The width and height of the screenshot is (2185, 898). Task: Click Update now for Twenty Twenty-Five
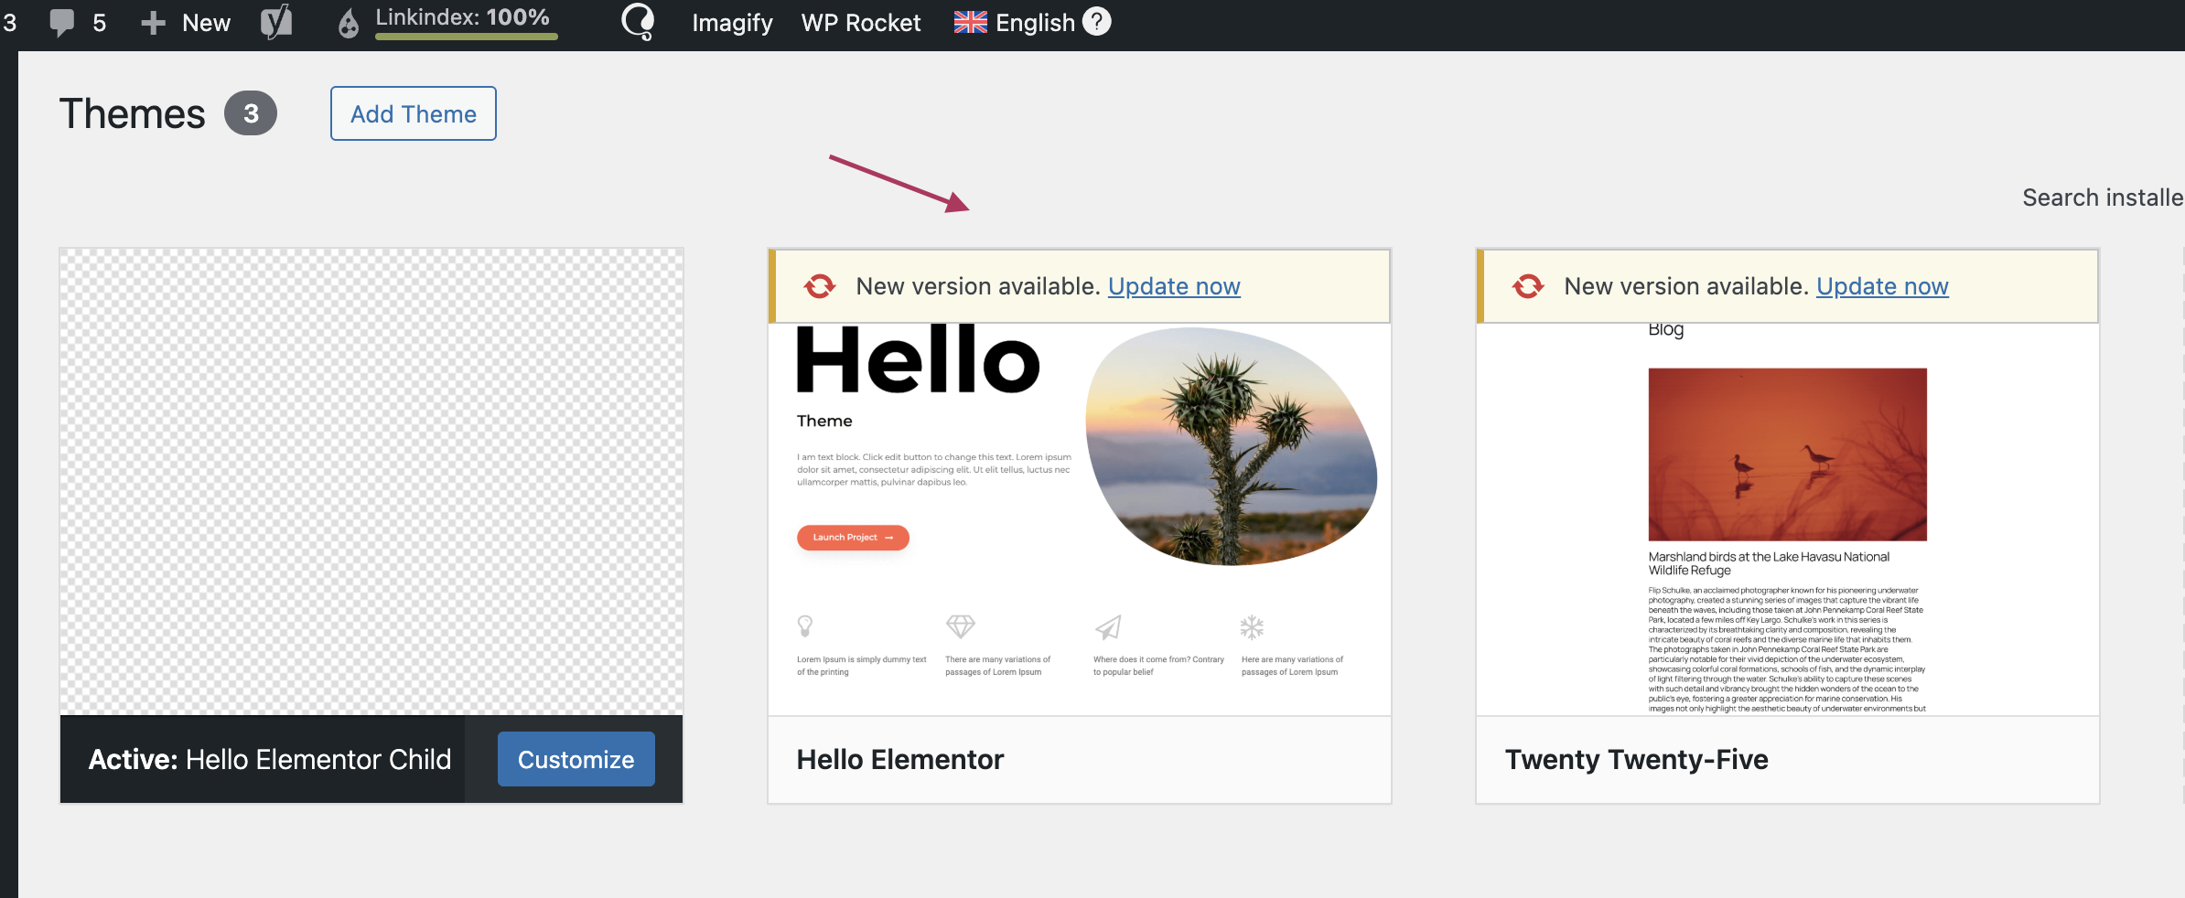[x=1882, y=286]
